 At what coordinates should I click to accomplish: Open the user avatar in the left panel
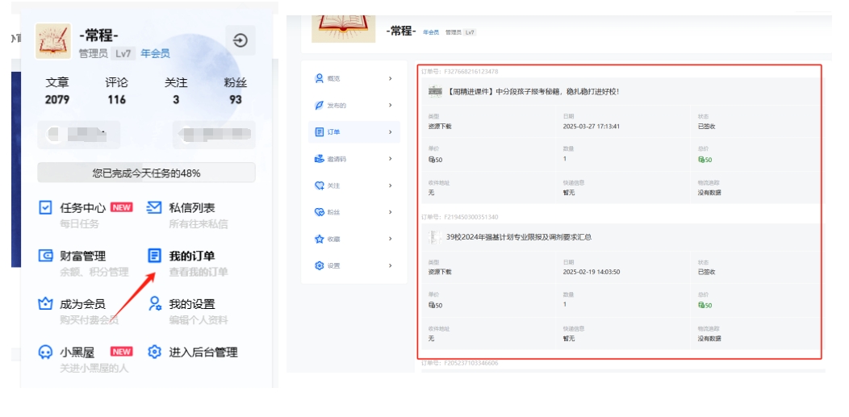point(53,41)
